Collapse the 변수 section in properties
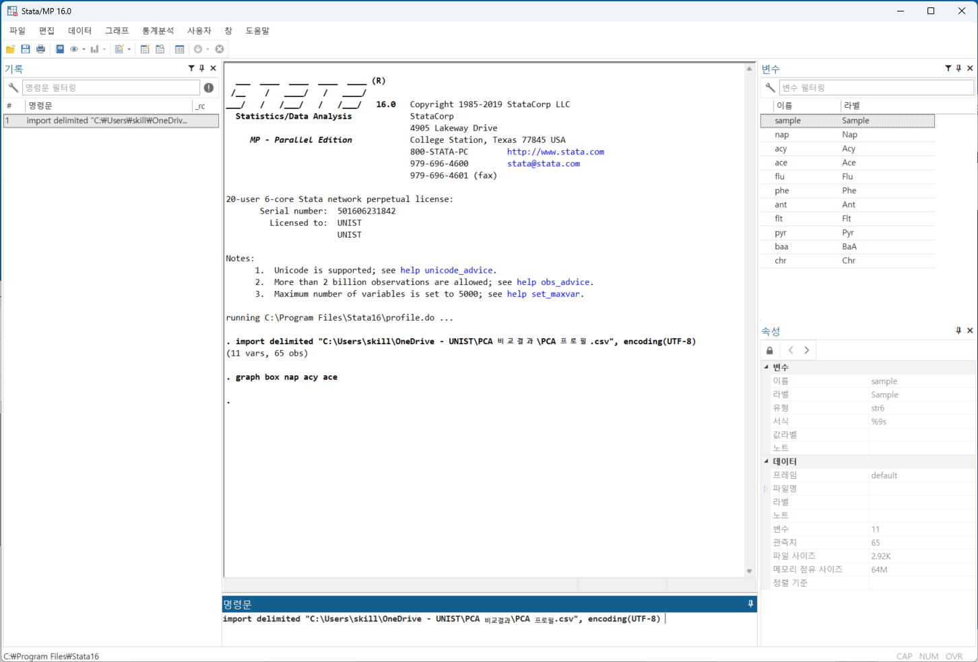 [767, 367]
